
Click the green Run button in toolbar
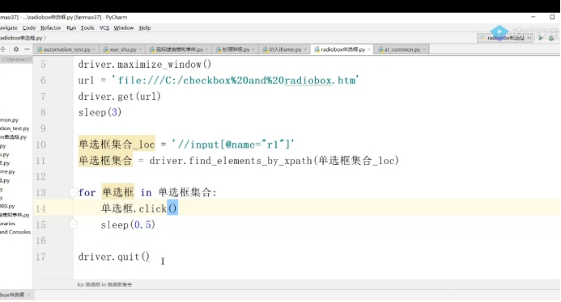(541, 38)
